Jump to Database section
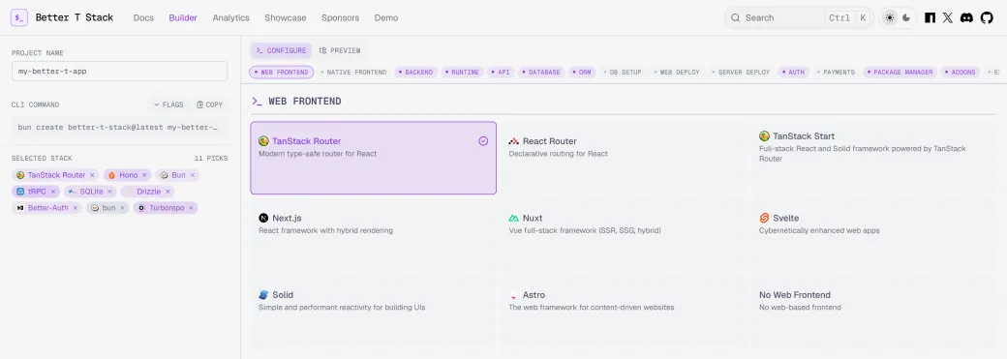Image resolution: width=1007 pixels, height=359 pixels. click(541, 73)
